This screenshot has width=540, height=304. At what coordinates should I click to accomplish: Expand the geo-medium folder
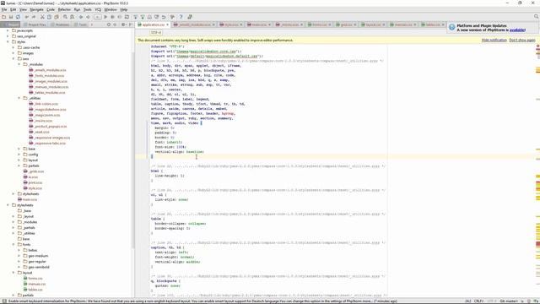19,256
